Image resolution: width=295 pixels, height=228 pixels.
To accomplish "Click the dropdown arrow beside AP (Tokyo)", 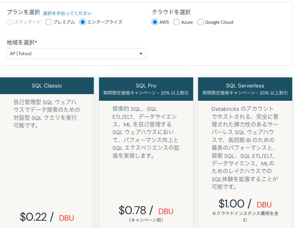I will click(141, 53).
